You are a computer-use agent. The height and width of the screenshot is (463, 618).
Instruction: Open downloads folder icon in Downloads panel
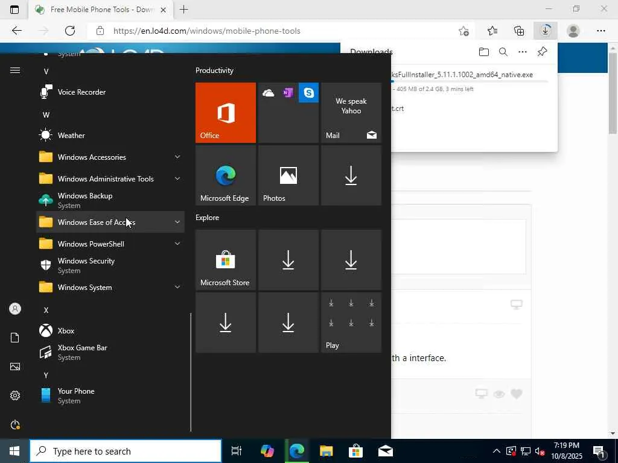pos(484,52)
